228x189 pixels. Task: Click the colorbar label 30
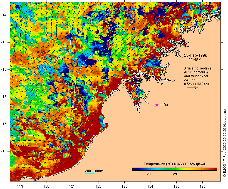pyautogui.click(x=201, y=174)
